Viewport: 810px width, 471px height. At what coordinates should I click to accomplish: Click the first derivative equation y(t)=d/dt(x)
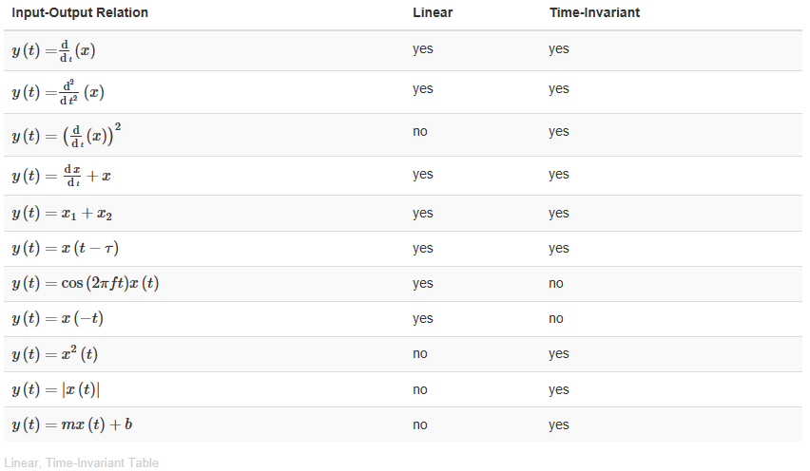(53, 50)
